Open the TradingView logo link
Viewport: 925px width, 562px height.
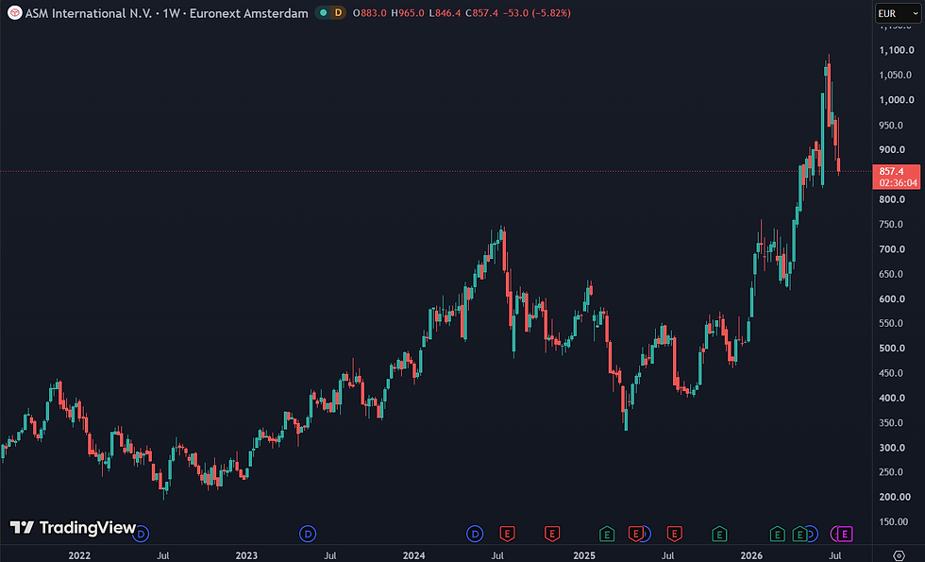coord(74,527)
